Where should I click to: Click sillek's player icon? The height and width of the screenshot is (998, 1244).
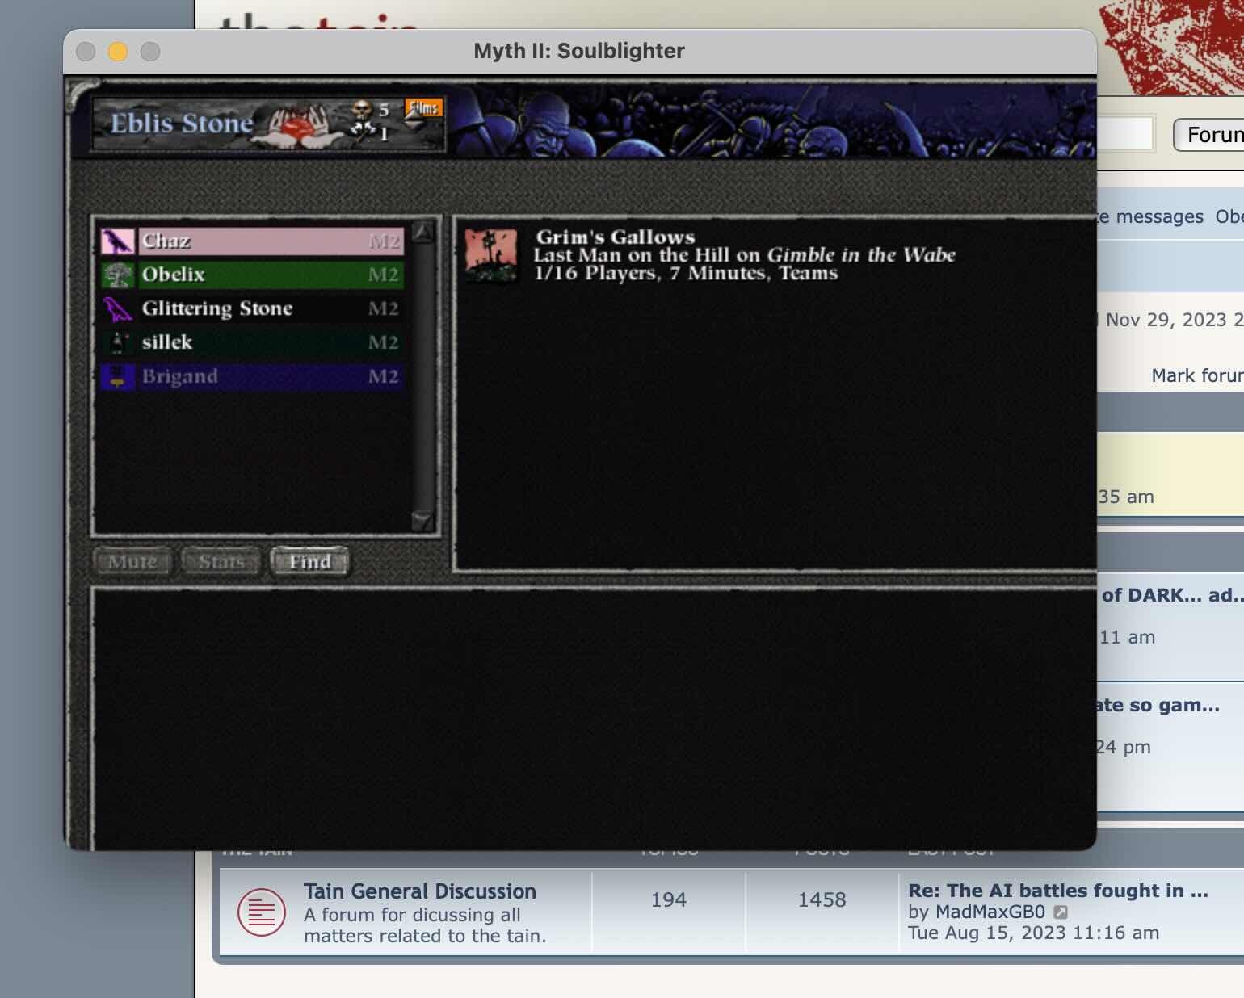(x=117, y=343)
